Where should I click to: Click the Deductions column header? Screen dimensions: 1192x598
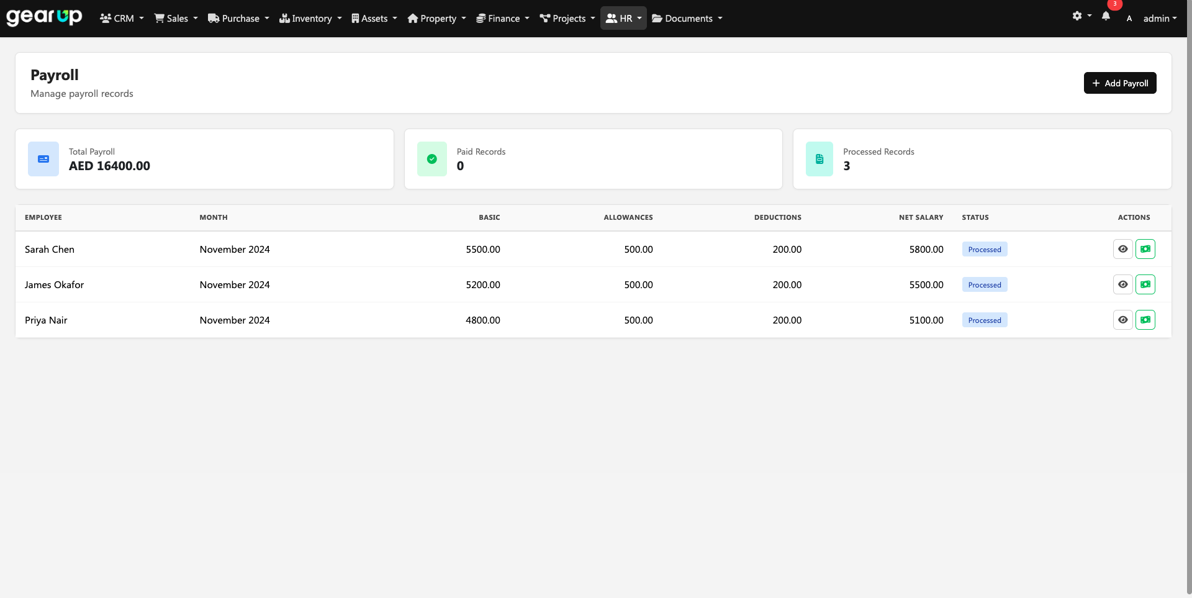coord(778,217)
